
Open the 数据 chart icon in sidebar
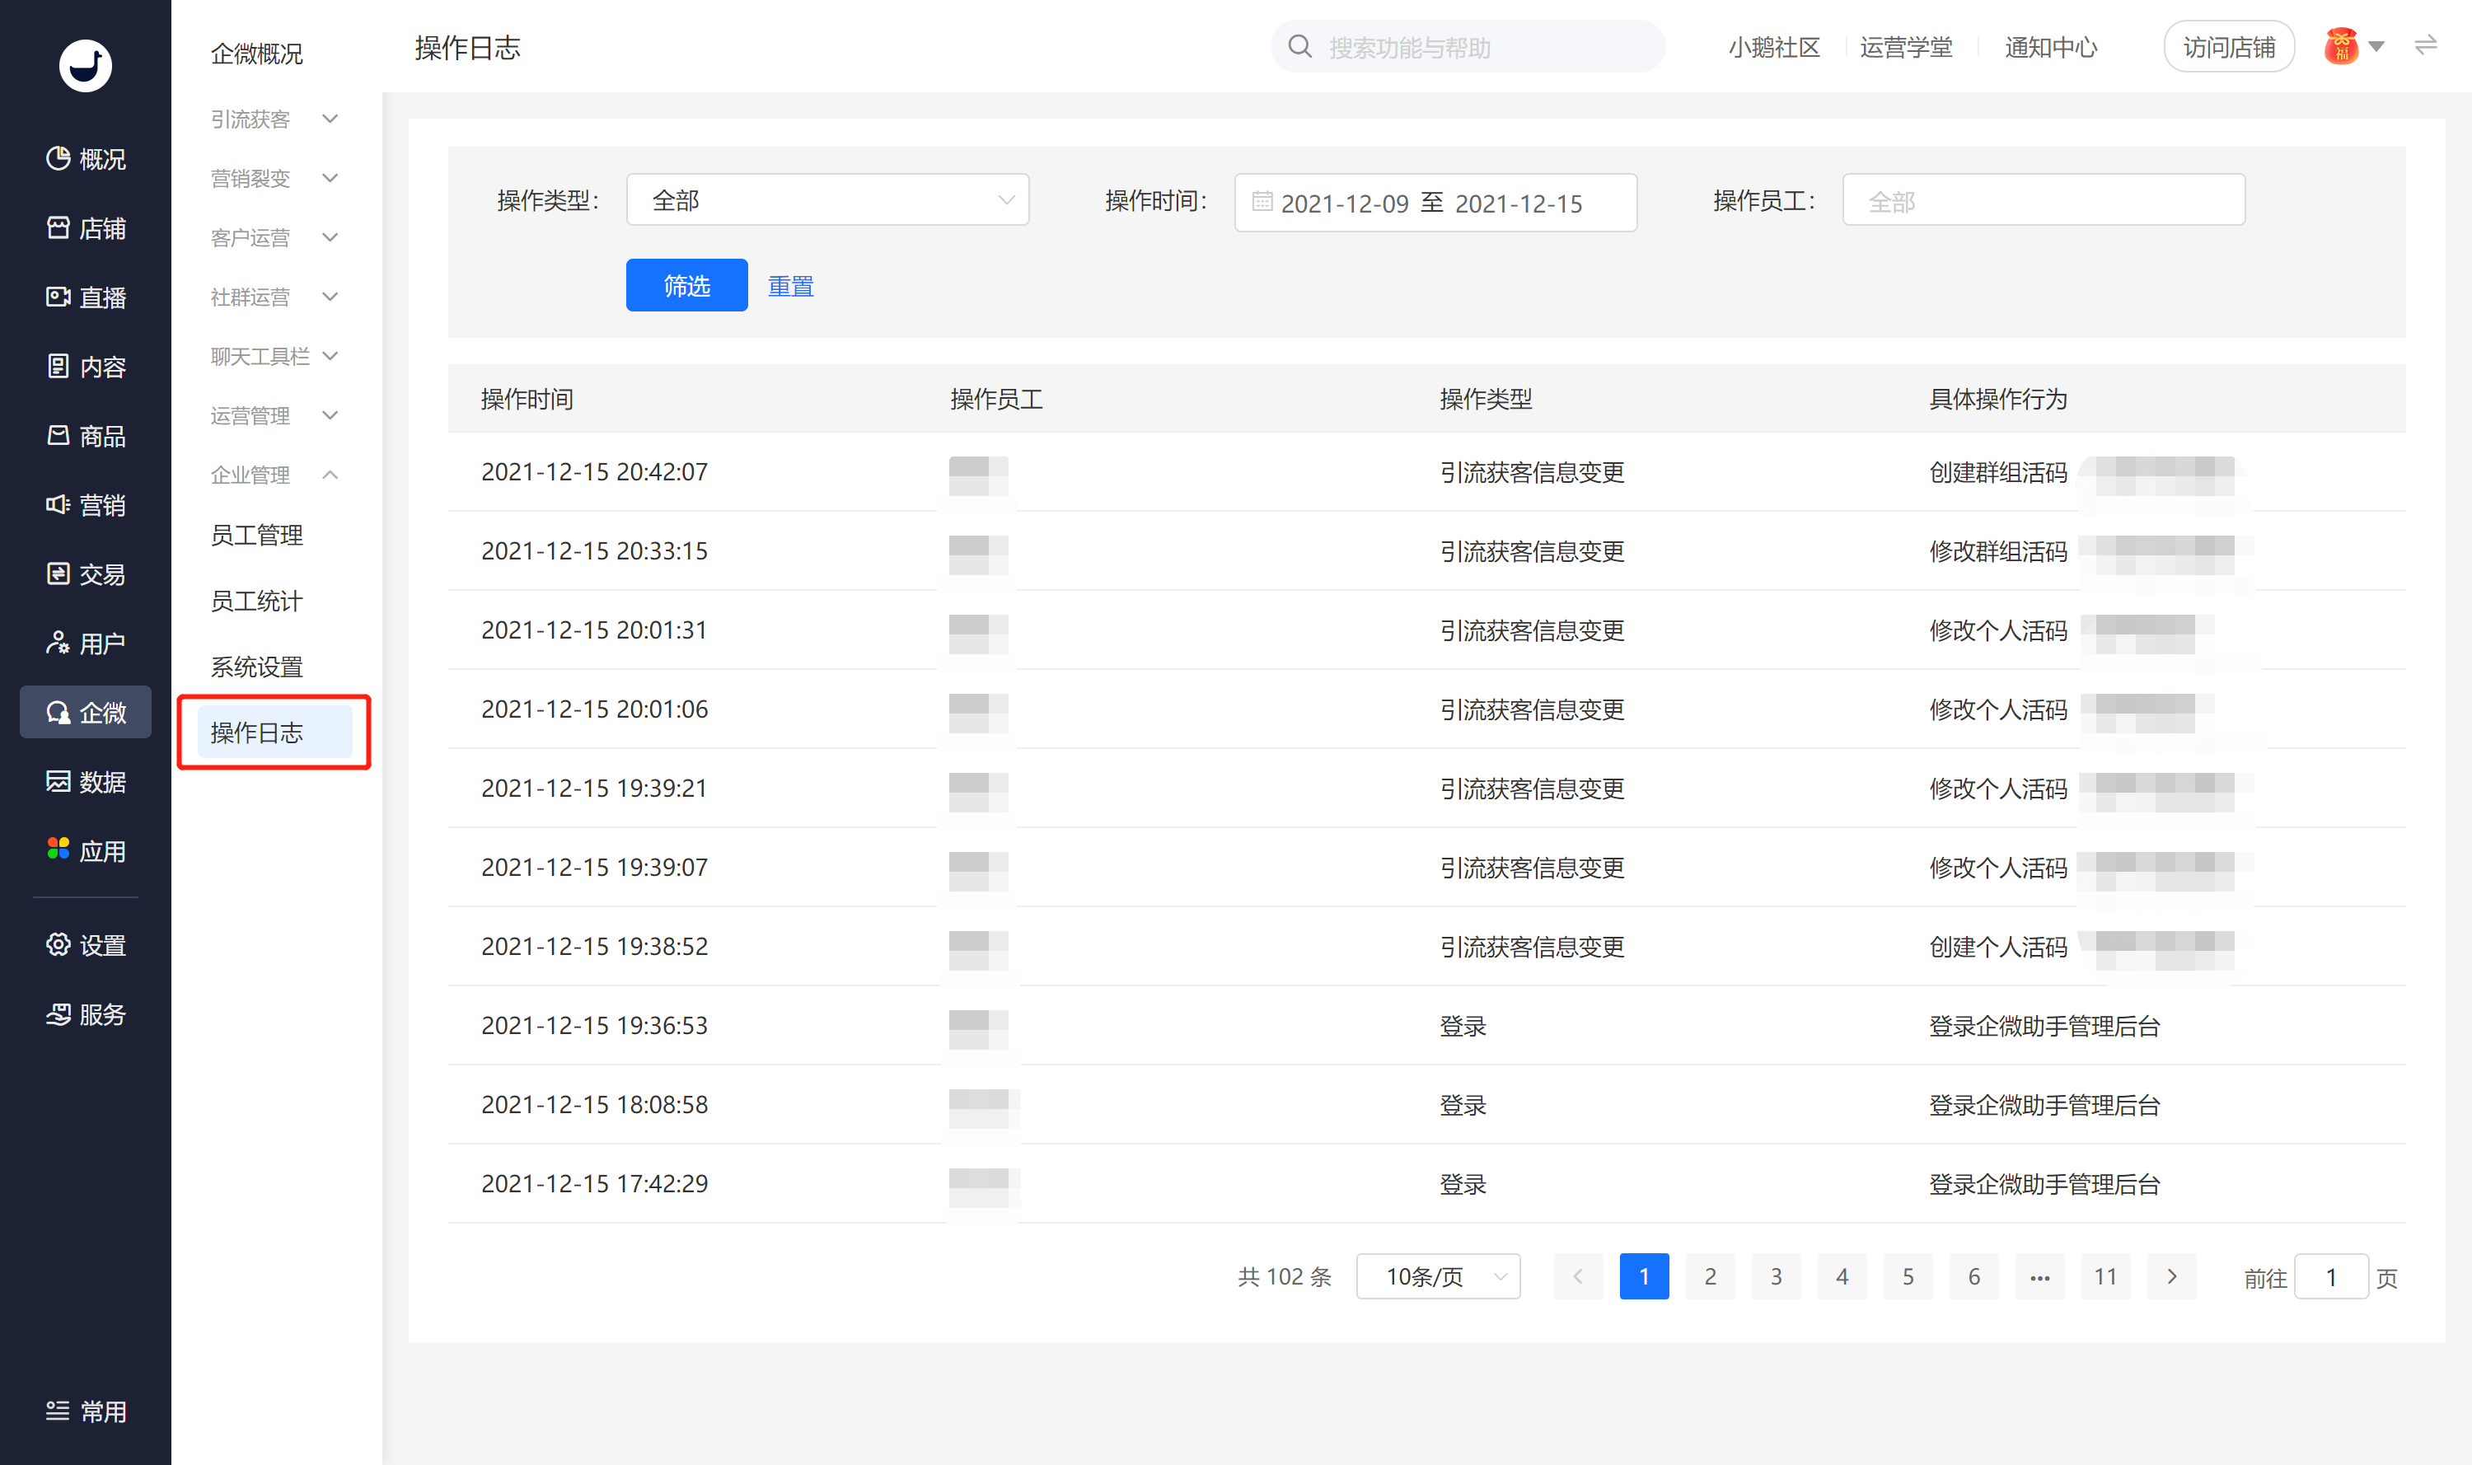[x=59, y=781]
